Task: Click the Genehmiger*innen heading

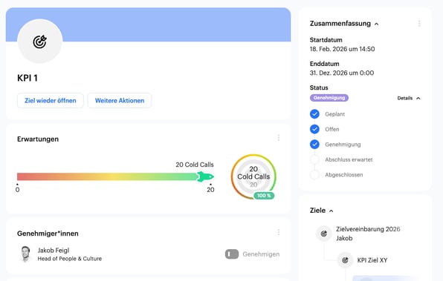Action: pos(48,234)
